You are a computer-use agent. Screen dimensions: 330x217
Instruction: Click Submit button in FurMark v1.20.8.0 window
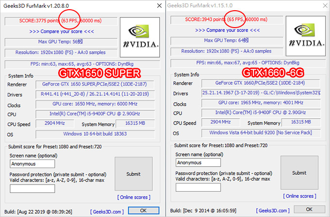click(133, 174)
